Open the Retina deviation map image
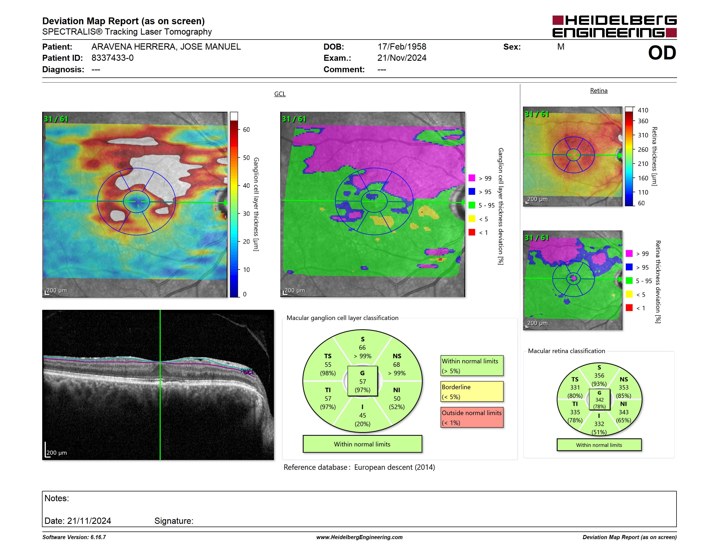This screenshot has height=556, width=719. coord(572,280)
